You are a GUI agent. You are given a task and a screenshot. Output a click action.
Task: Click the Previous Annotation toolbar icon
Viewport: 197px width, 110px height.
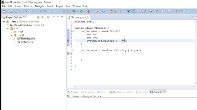[x=169, y=11]
